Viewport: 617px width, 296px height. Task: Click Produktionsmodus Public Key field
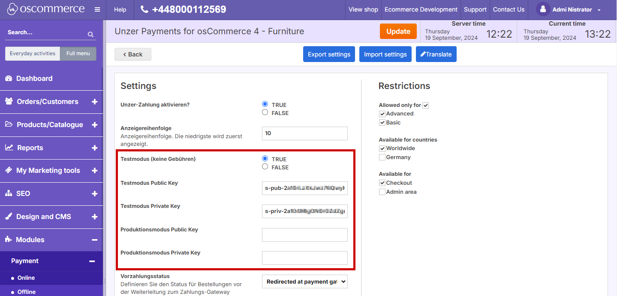pos(304,235)
